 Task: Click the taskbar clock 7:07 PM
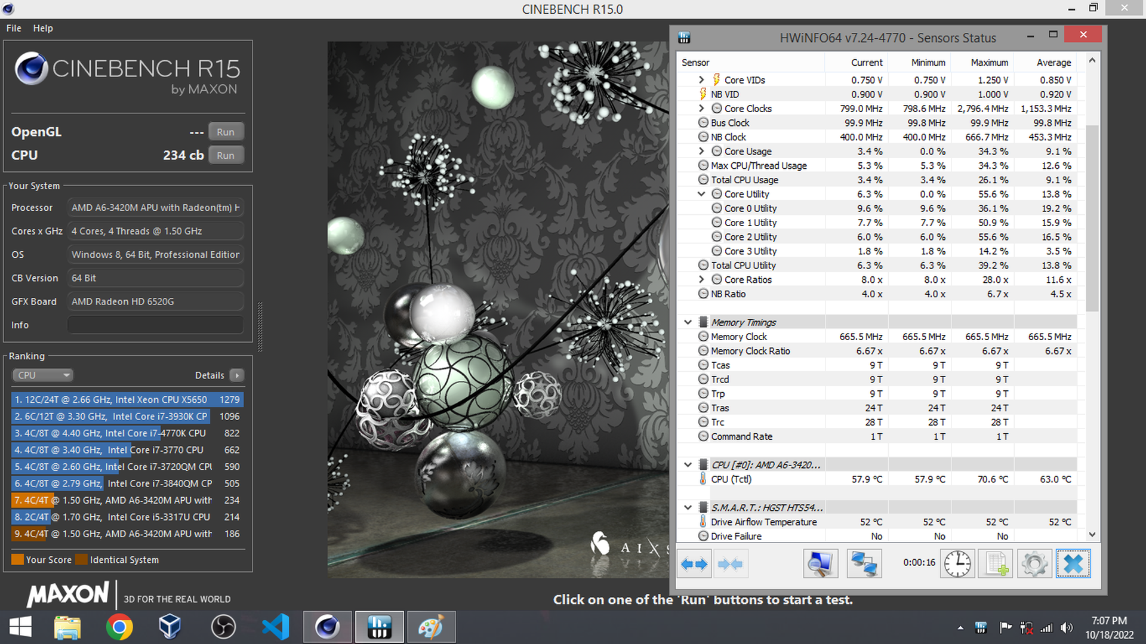pyautogui.click(x=1109, y=621)
